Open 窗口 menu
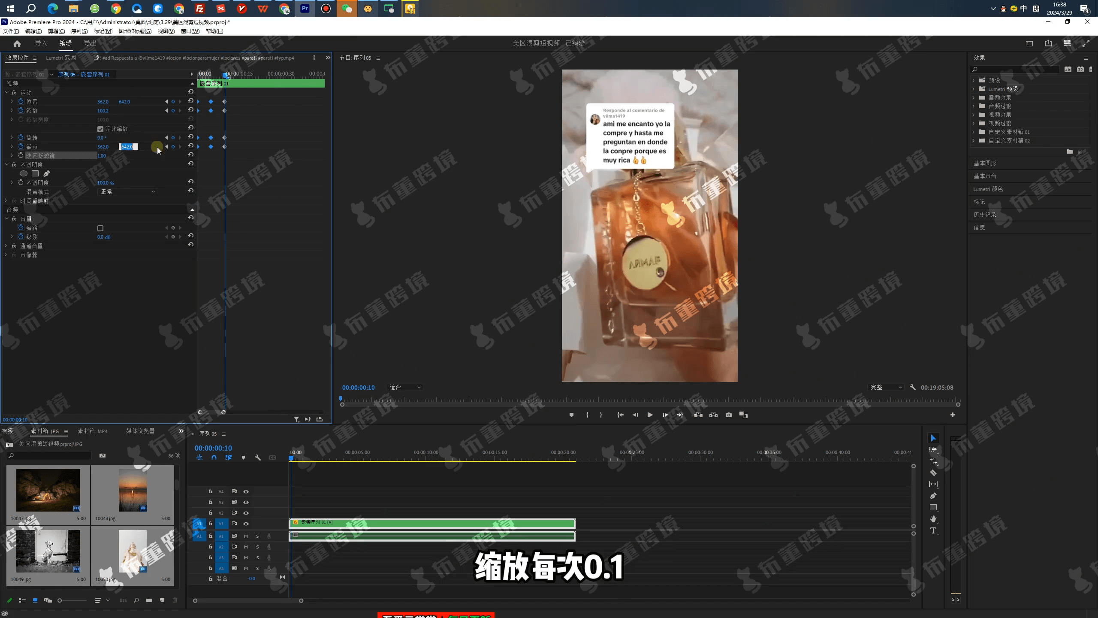 pyautogui.click(x=190, y=31)
